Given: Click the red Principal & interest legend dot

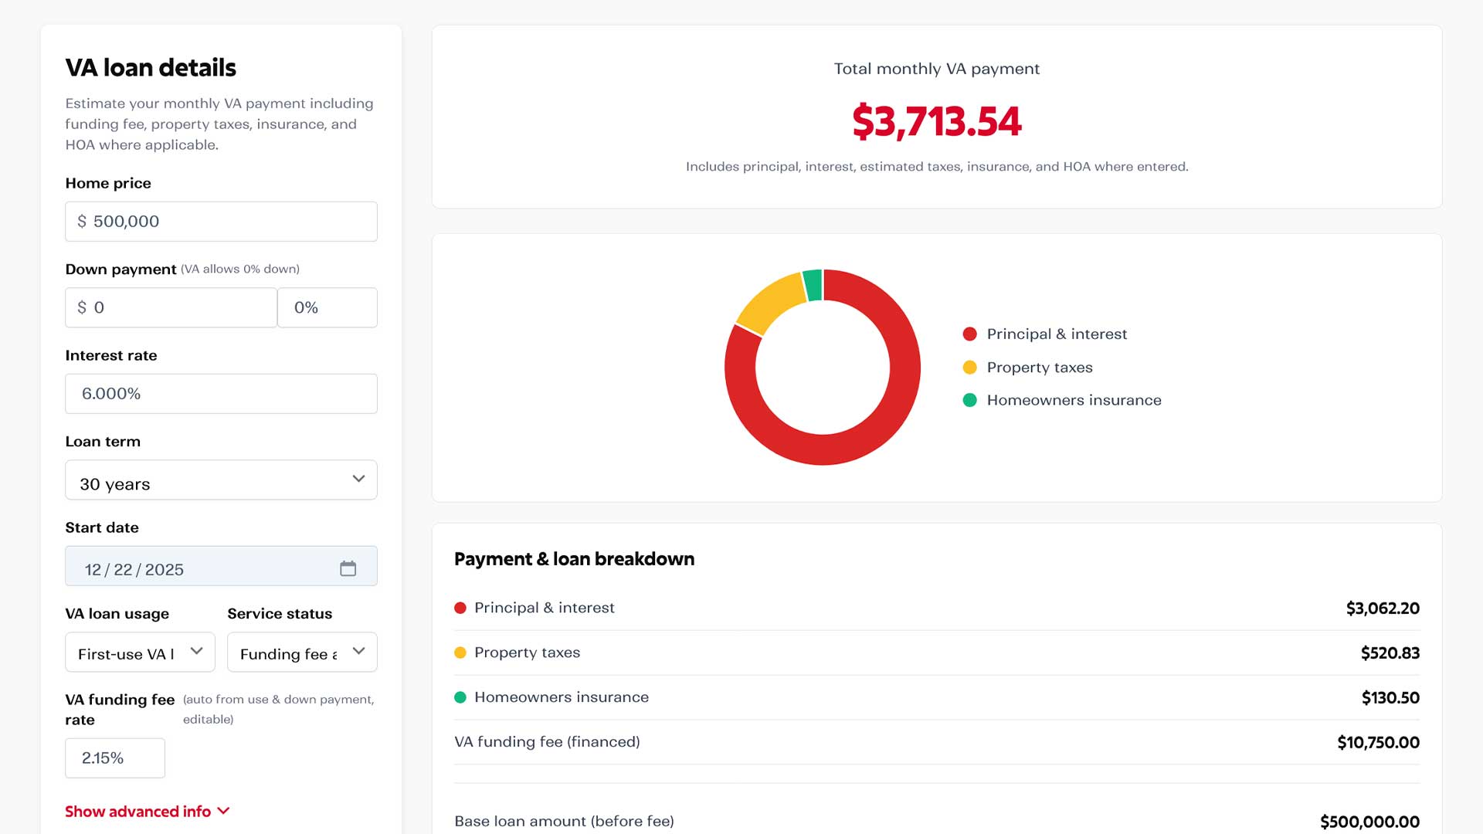Looking at the screenshot, I should click(969, 334).
